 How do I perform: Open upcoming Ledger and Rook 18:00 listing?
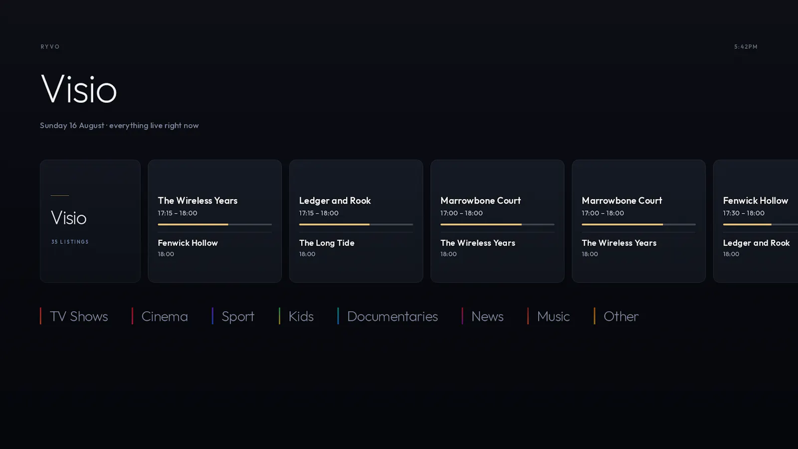pos(757,248)
